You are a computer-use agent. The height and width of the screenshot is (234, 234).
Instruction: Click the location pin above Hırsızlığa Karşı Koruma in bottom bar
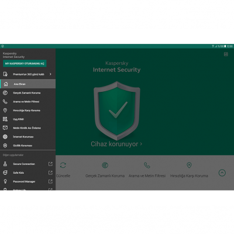tap(189, 165)
